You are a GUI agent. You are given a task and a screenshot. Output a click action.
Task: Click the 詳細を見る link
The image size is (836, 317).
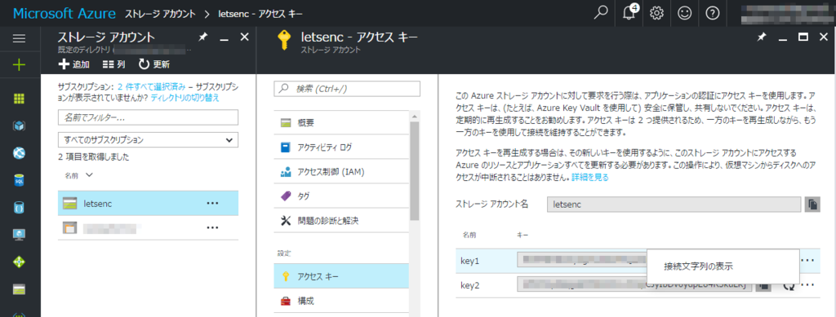coord(590,177)
